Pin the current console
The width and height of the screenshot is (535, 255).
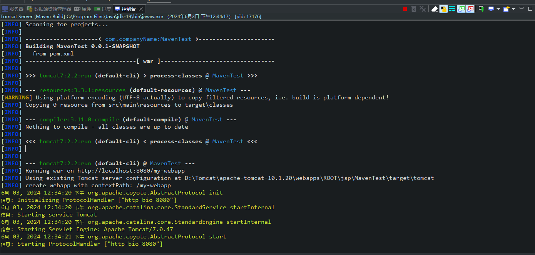pyautogui.click(x=481, y=9)
